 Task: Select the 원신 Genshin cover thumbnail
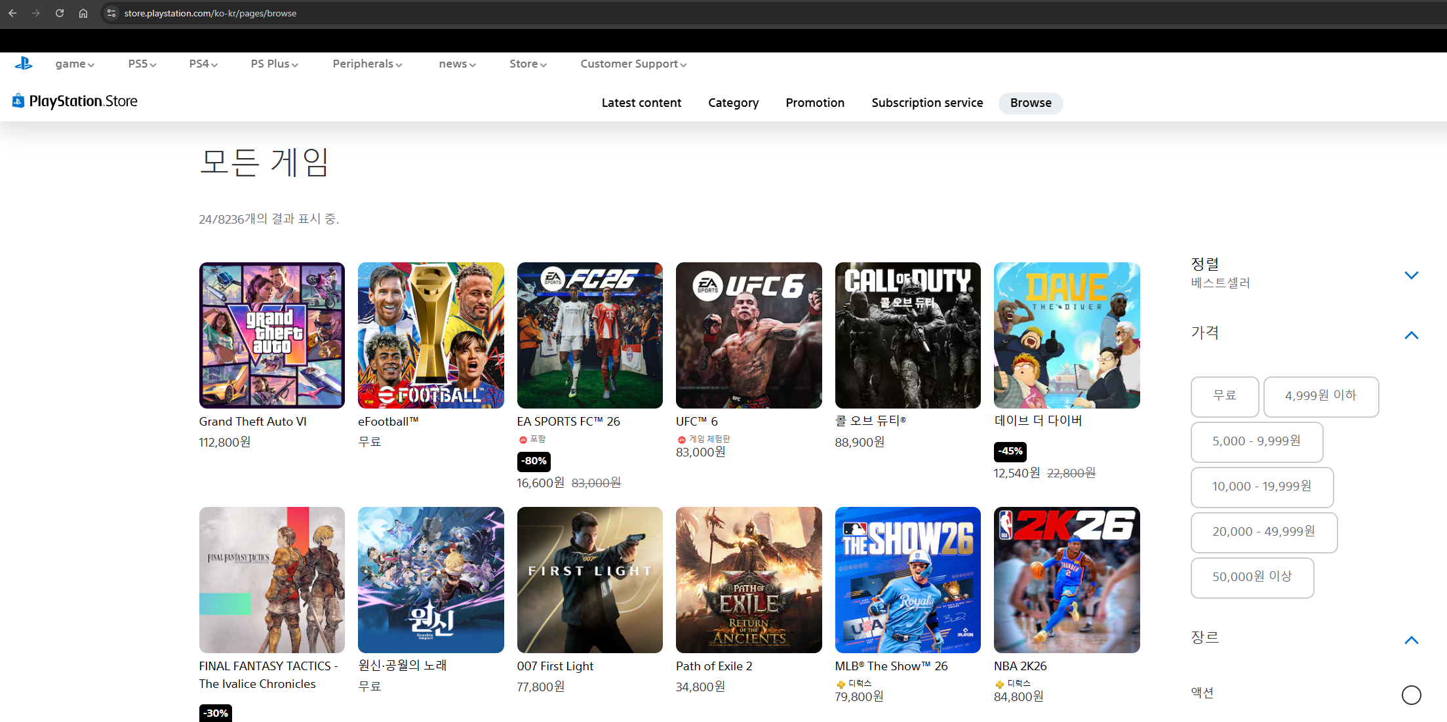click(x=431, y=580)
